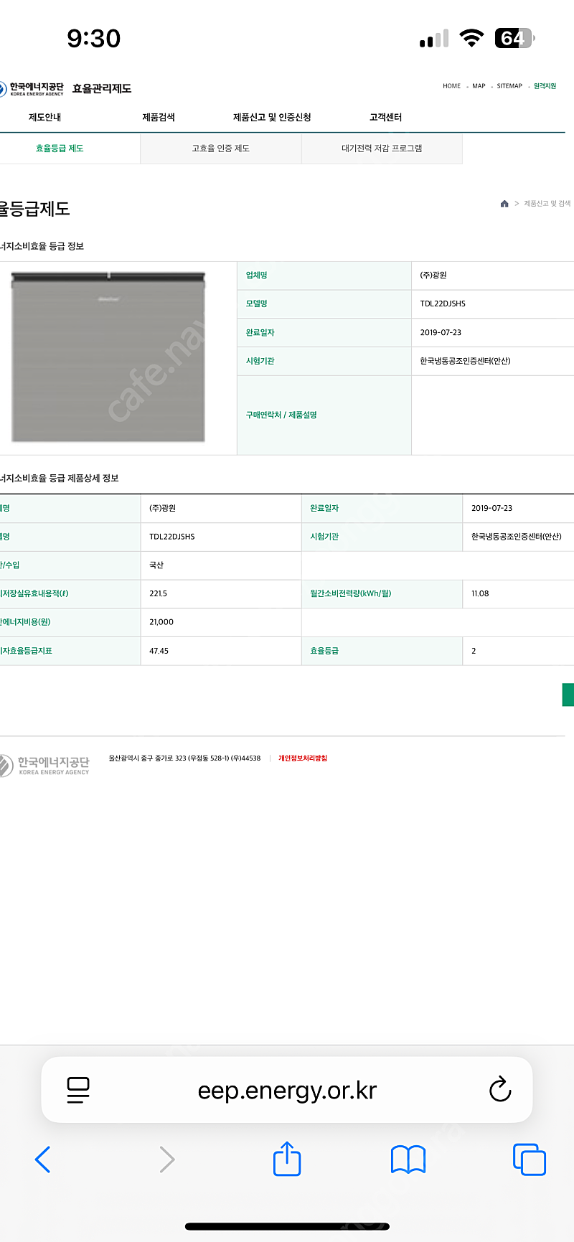Viewport: 574px width, 1242px height.
Task: Open the 개인정보처리방침 footer link
Action: (x=303, y=758)
